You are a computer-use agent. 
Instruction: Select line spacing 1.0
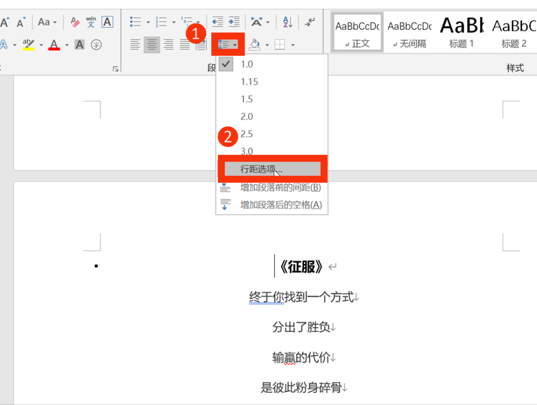coord(272,64)
